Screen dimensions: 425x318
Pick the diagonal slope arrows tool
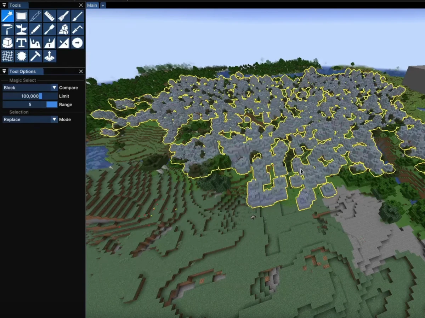click(x=63, y=43)
